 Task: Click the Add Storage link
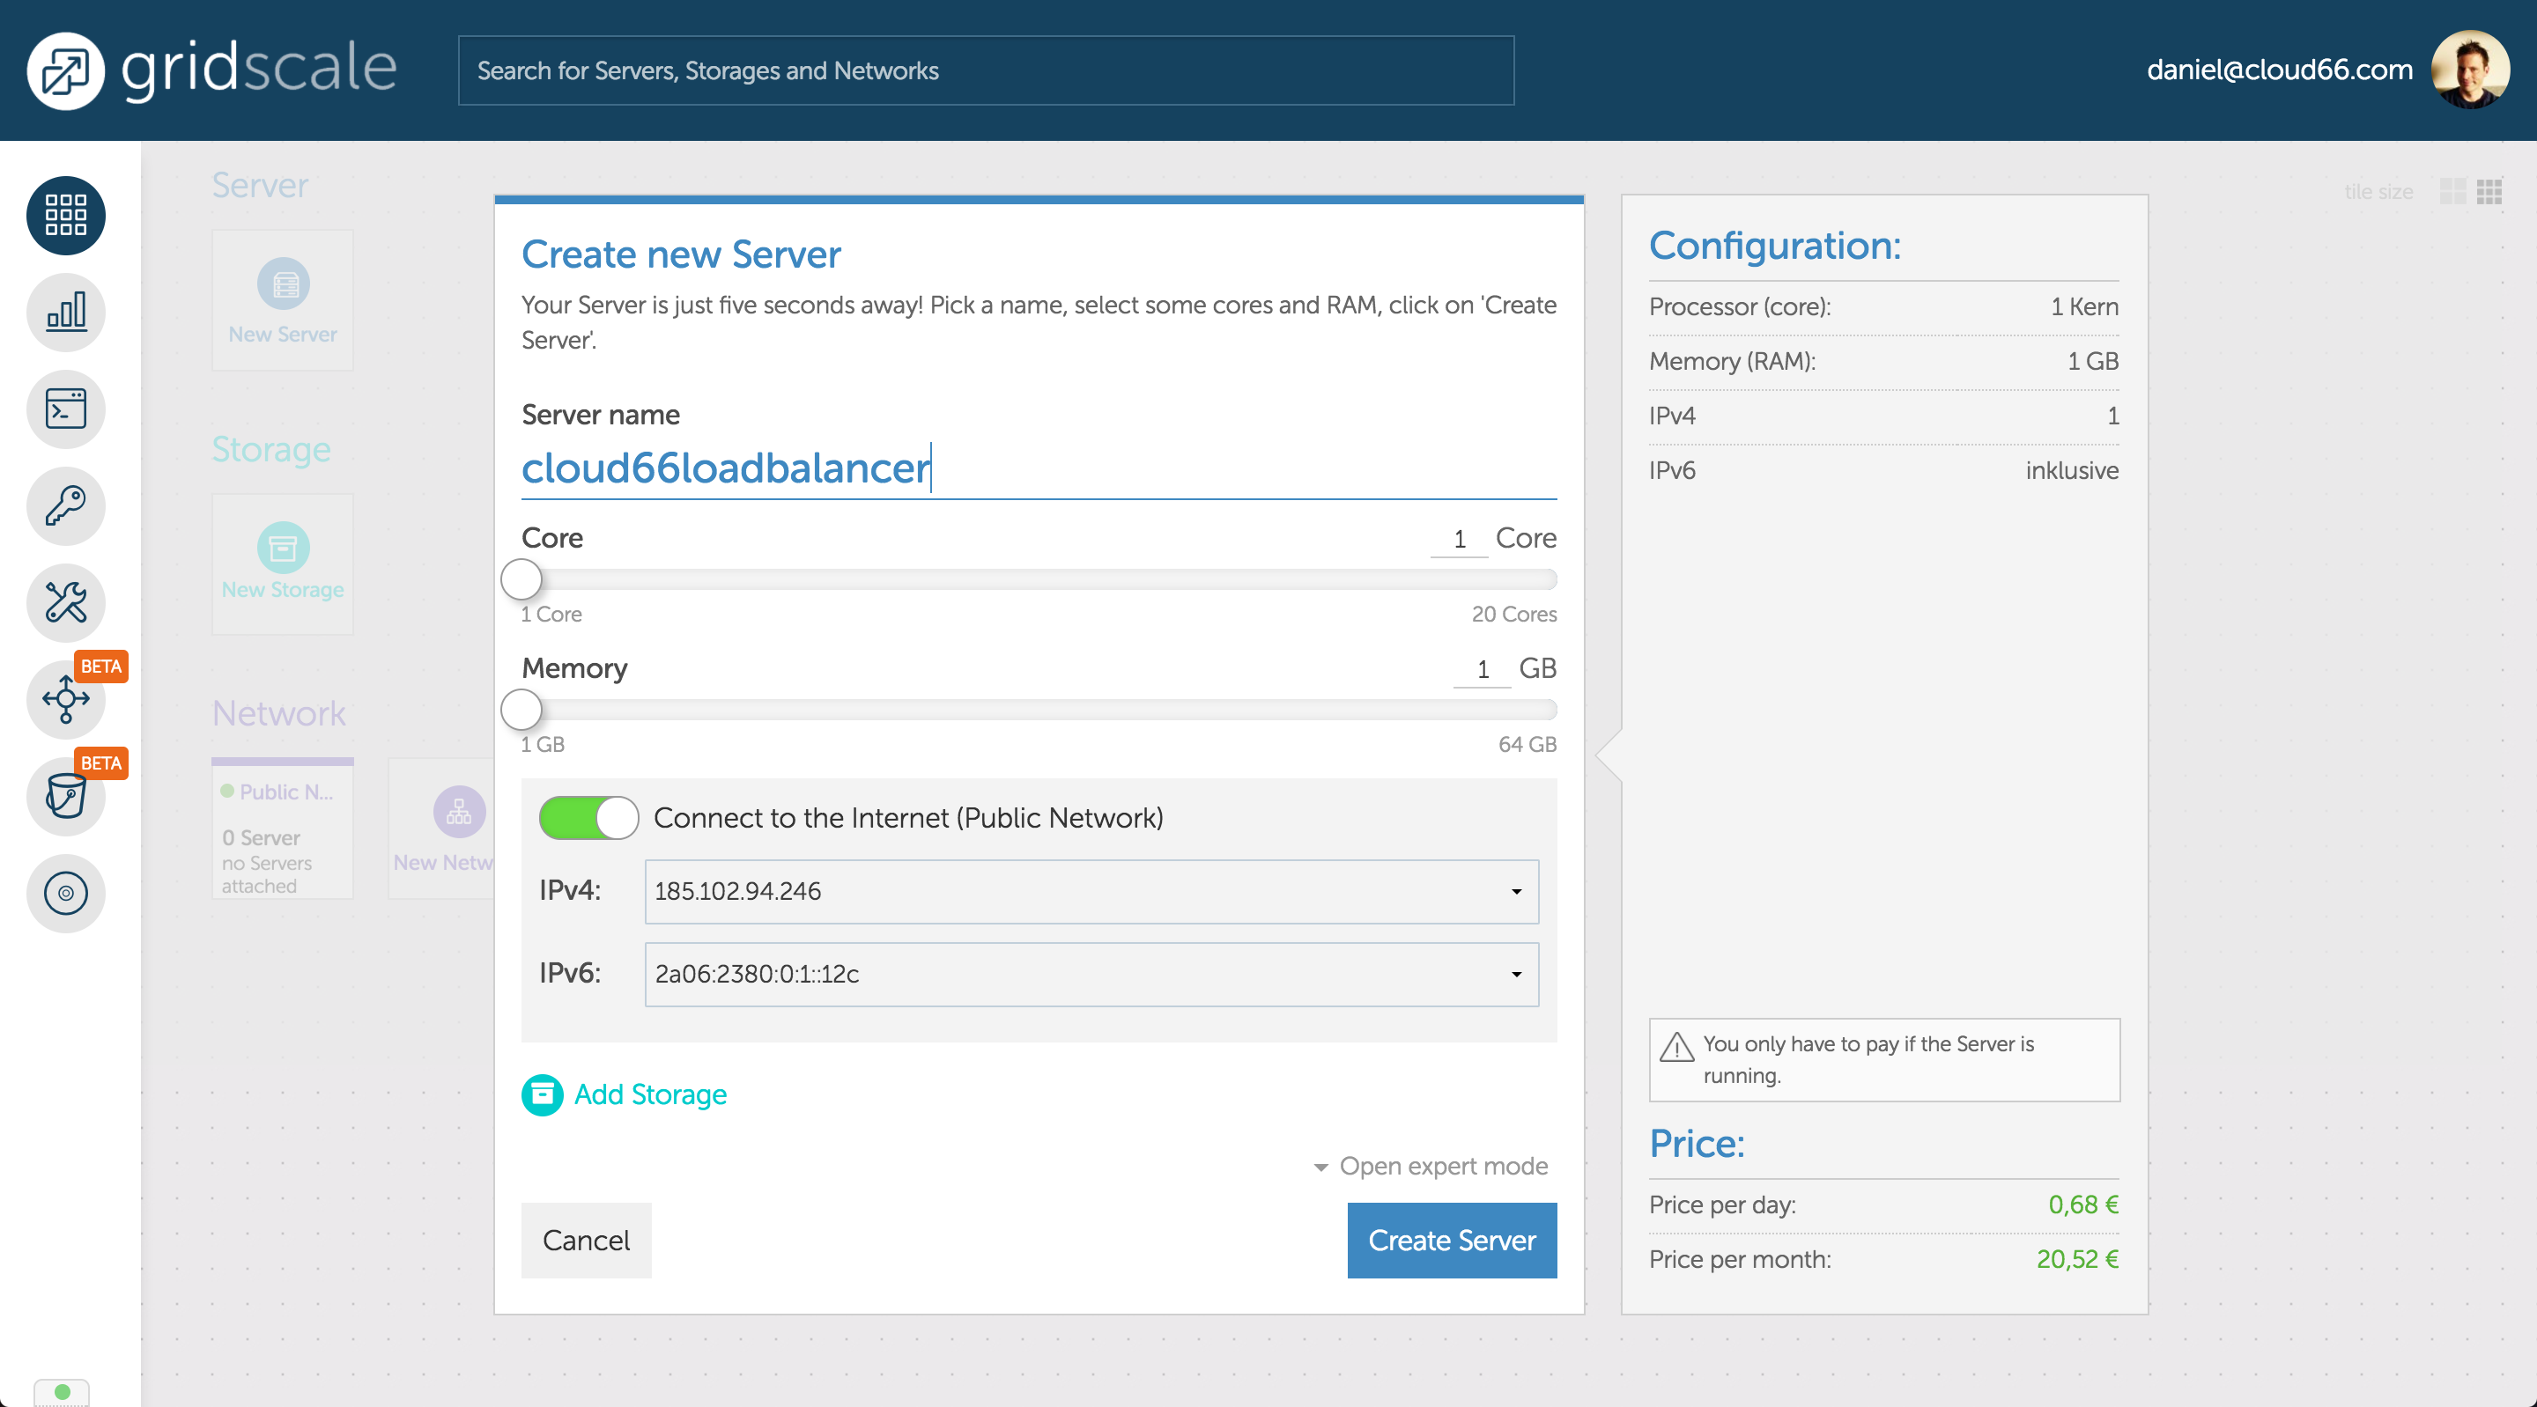[650, 1095]
